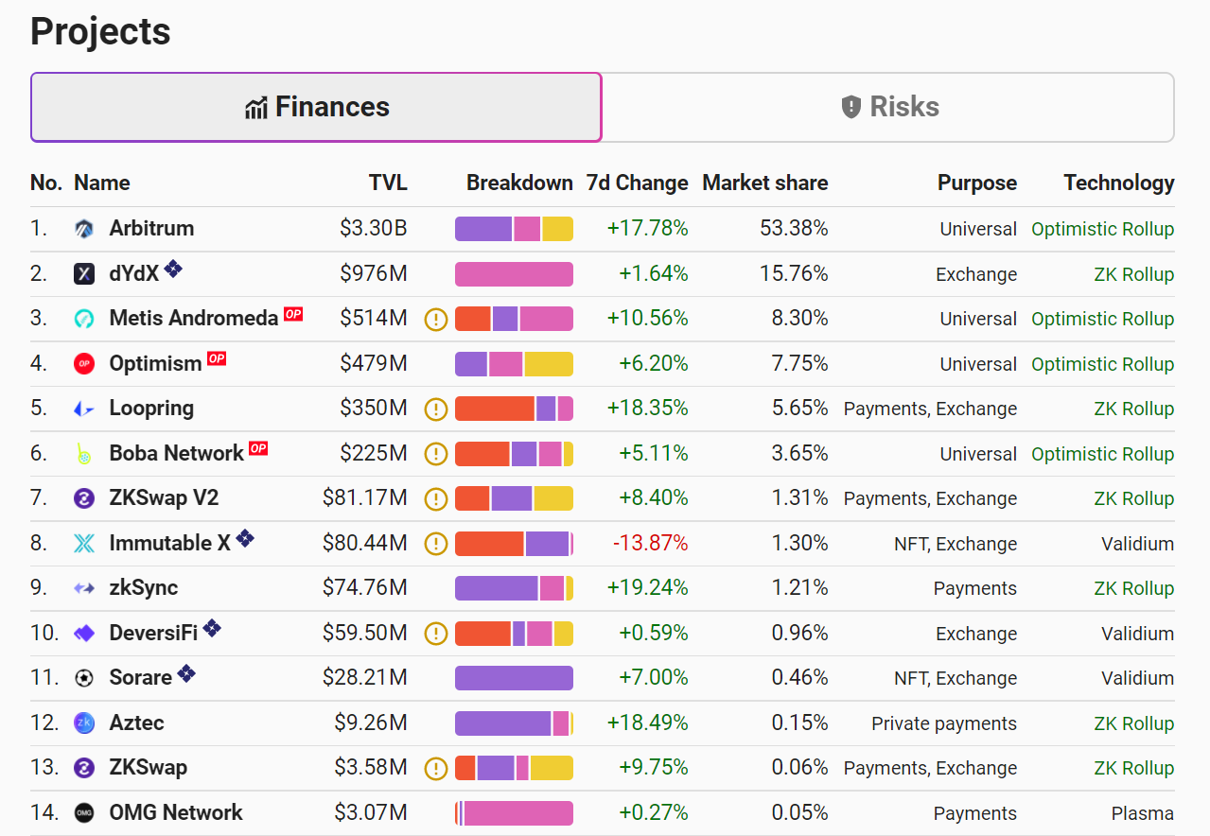Open the zkSync project link

tap(143, 588)
